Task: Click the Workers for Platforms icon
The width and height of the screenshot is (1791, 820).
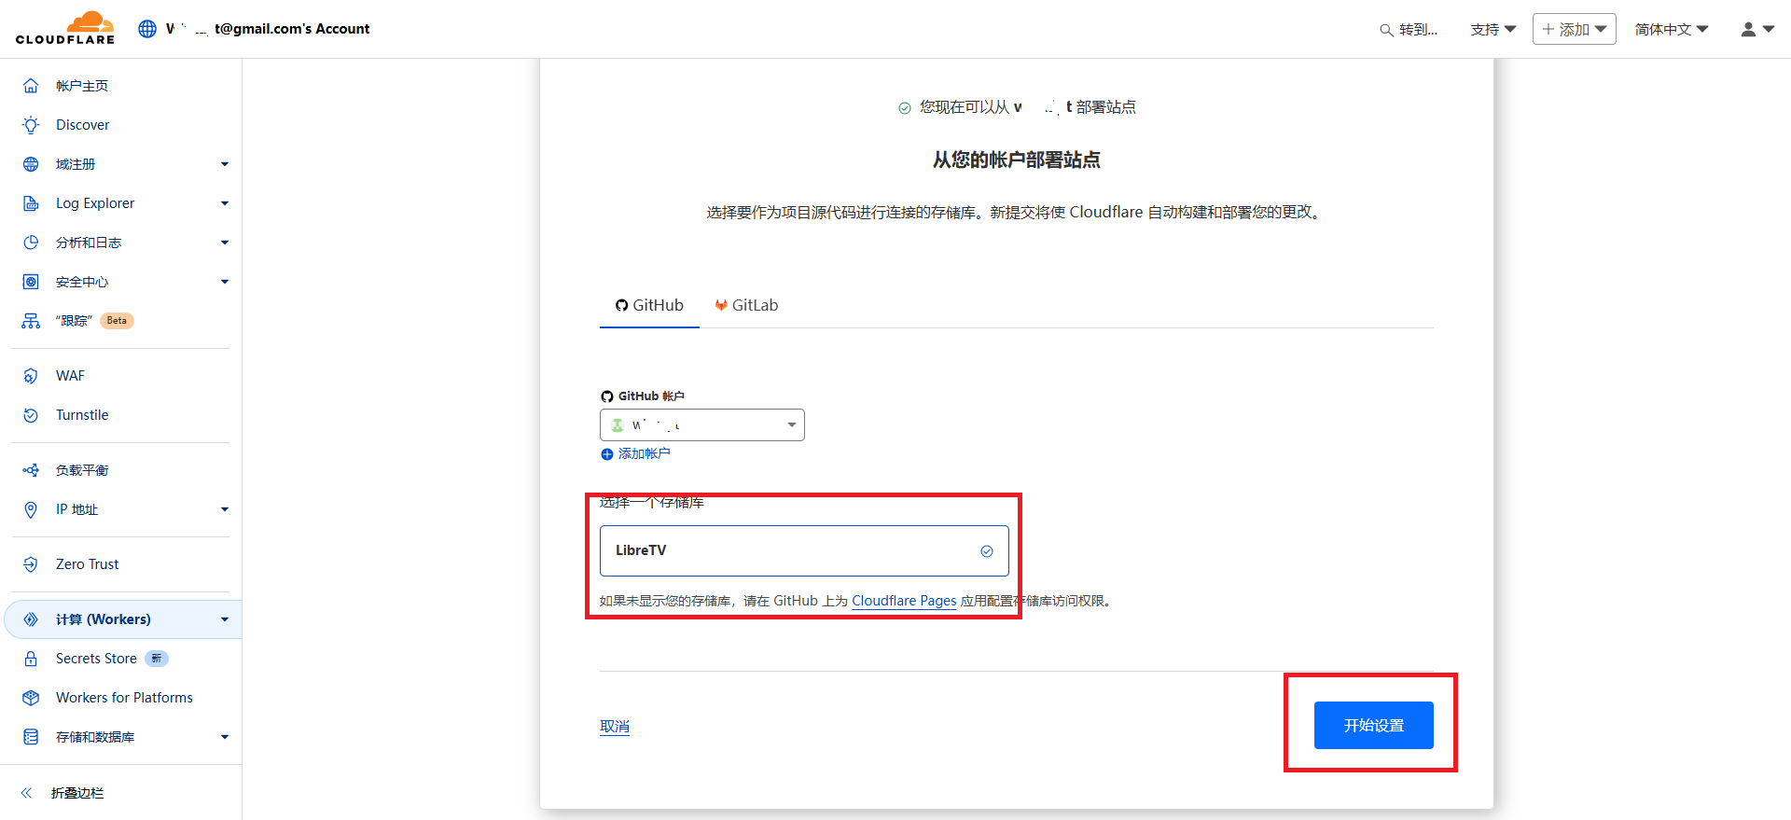Action: pyautogui.click(x=31, y=698)
